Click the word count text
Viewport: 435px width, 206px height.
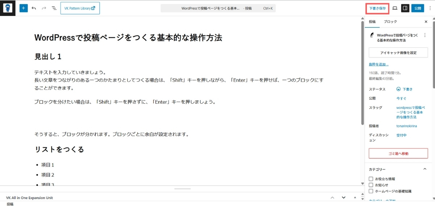click(385, 73)
